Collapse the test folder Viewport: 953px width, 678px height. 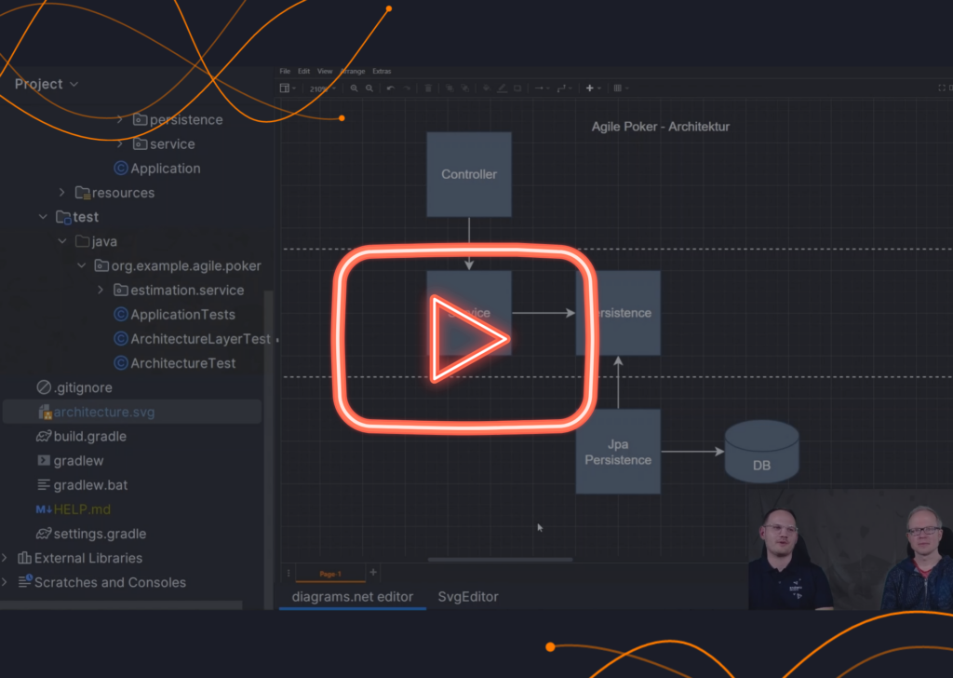(x=43, y=217)
